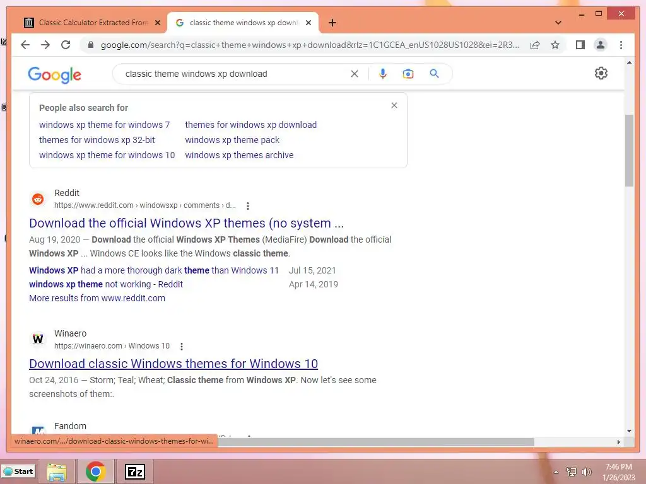Open Chrome side panel
The width and height of the screenshot is (646, 484).
point(580,45)
